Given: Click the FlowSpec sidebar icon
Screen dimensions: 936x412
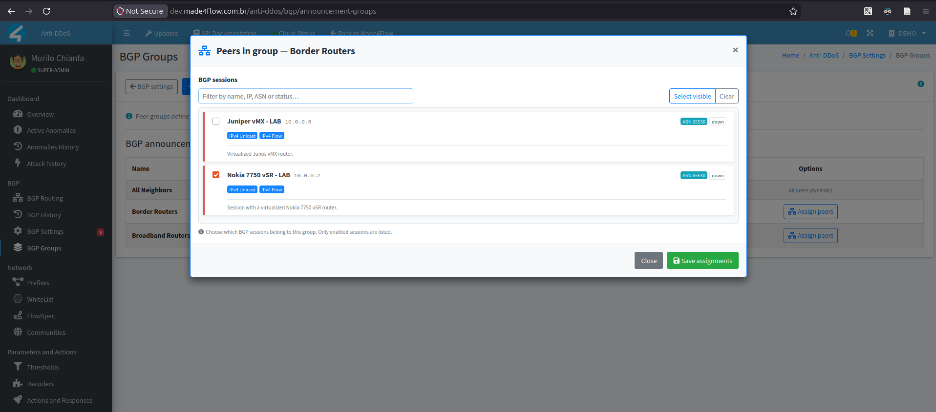Looking at the screenshot, I should pyautogui.click(x=18, y=315).
